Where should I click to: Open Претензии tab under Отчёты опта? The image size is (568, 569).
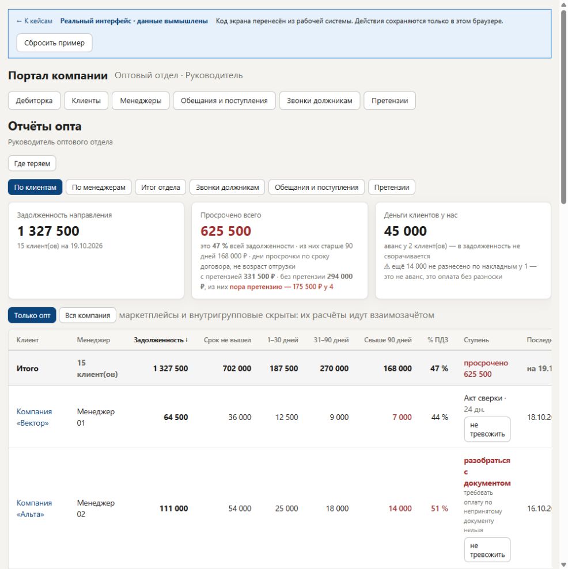tap(392, 187)
